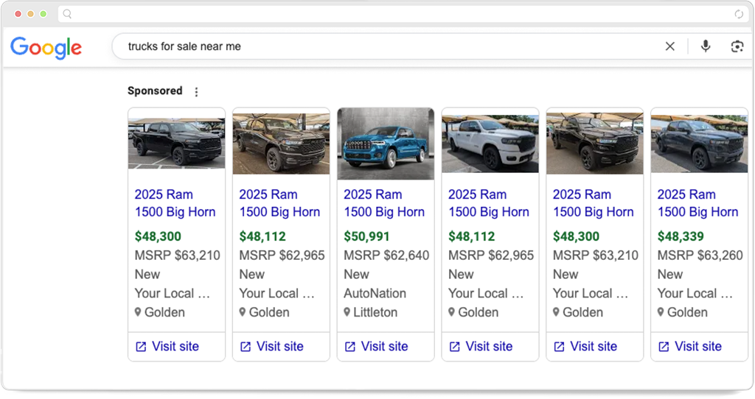Open the 2025 Ram title under the white truck
The height and width of the screenshot is (399, 755).
tap(489, 203)
